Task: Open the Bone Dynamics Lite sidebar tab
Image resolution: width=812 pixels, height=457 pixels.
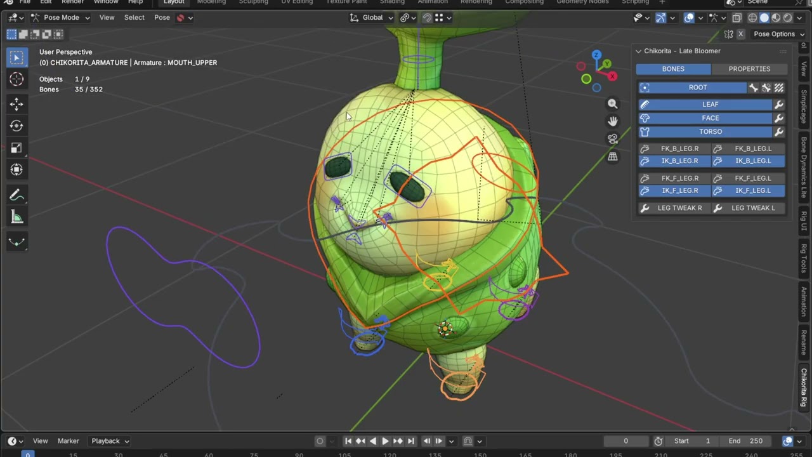Action: (x=804, y=167)
